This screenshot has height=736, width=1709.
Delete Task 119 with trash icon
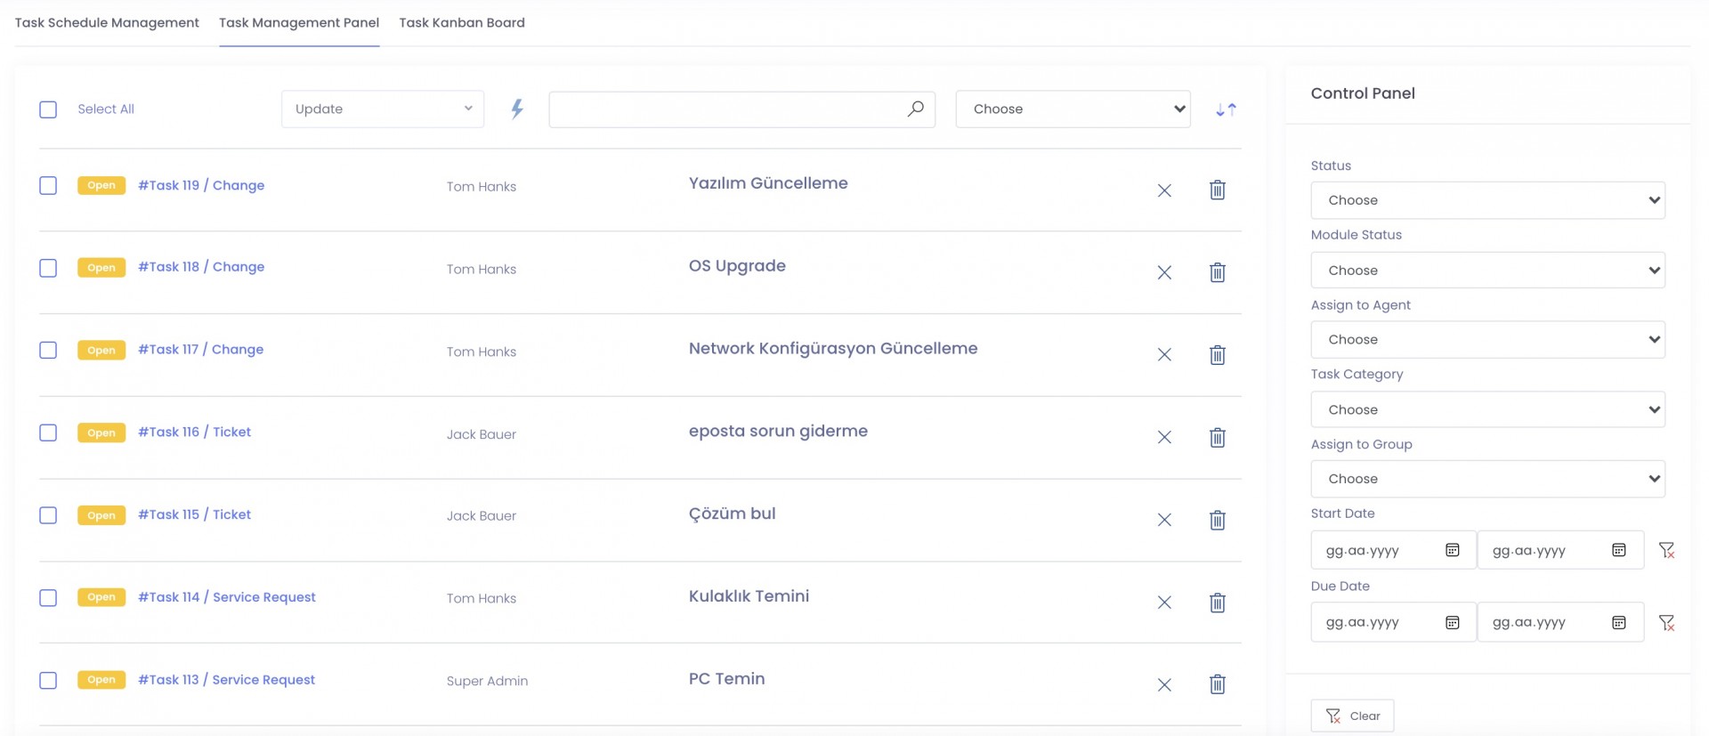tap(1217, 190)
